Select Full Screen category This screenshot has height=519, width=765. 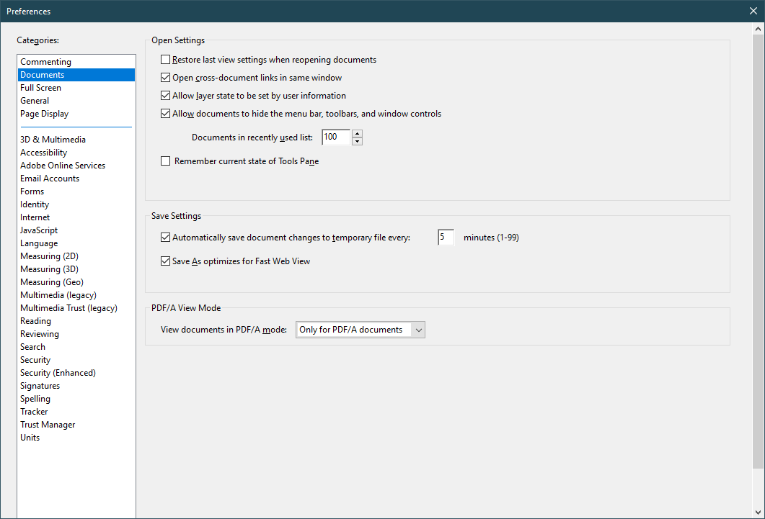(76, 88)
